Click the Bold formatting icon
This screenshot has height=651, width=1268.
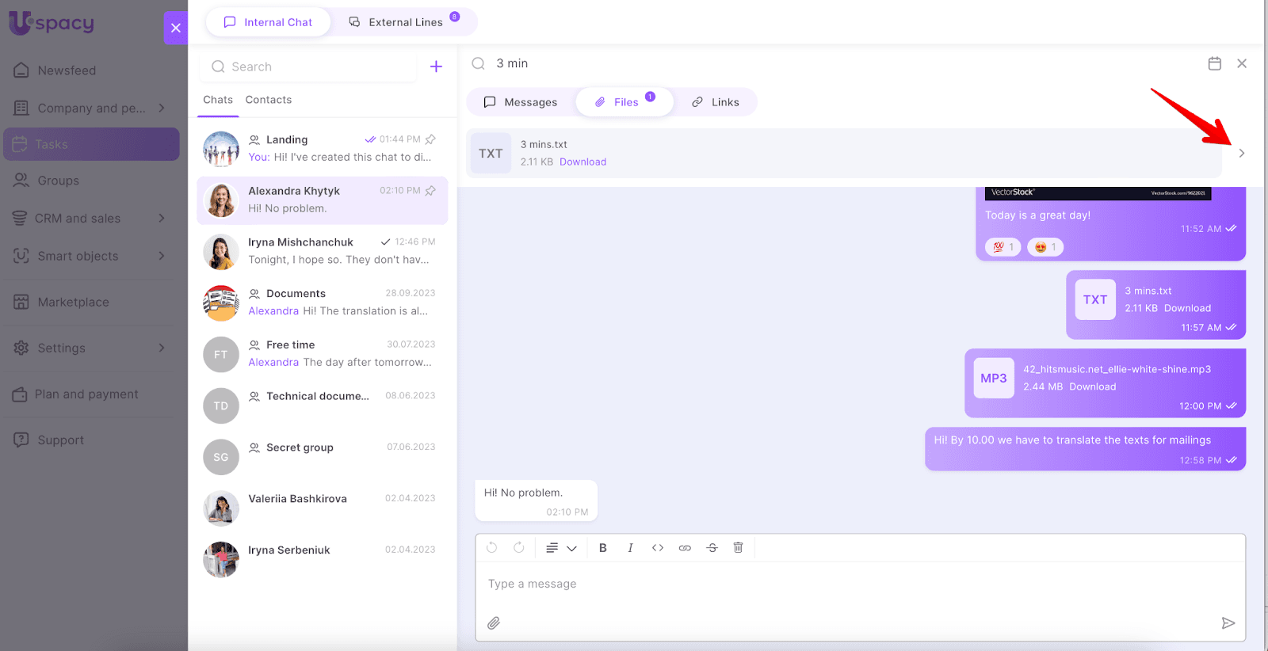[602, 548]
